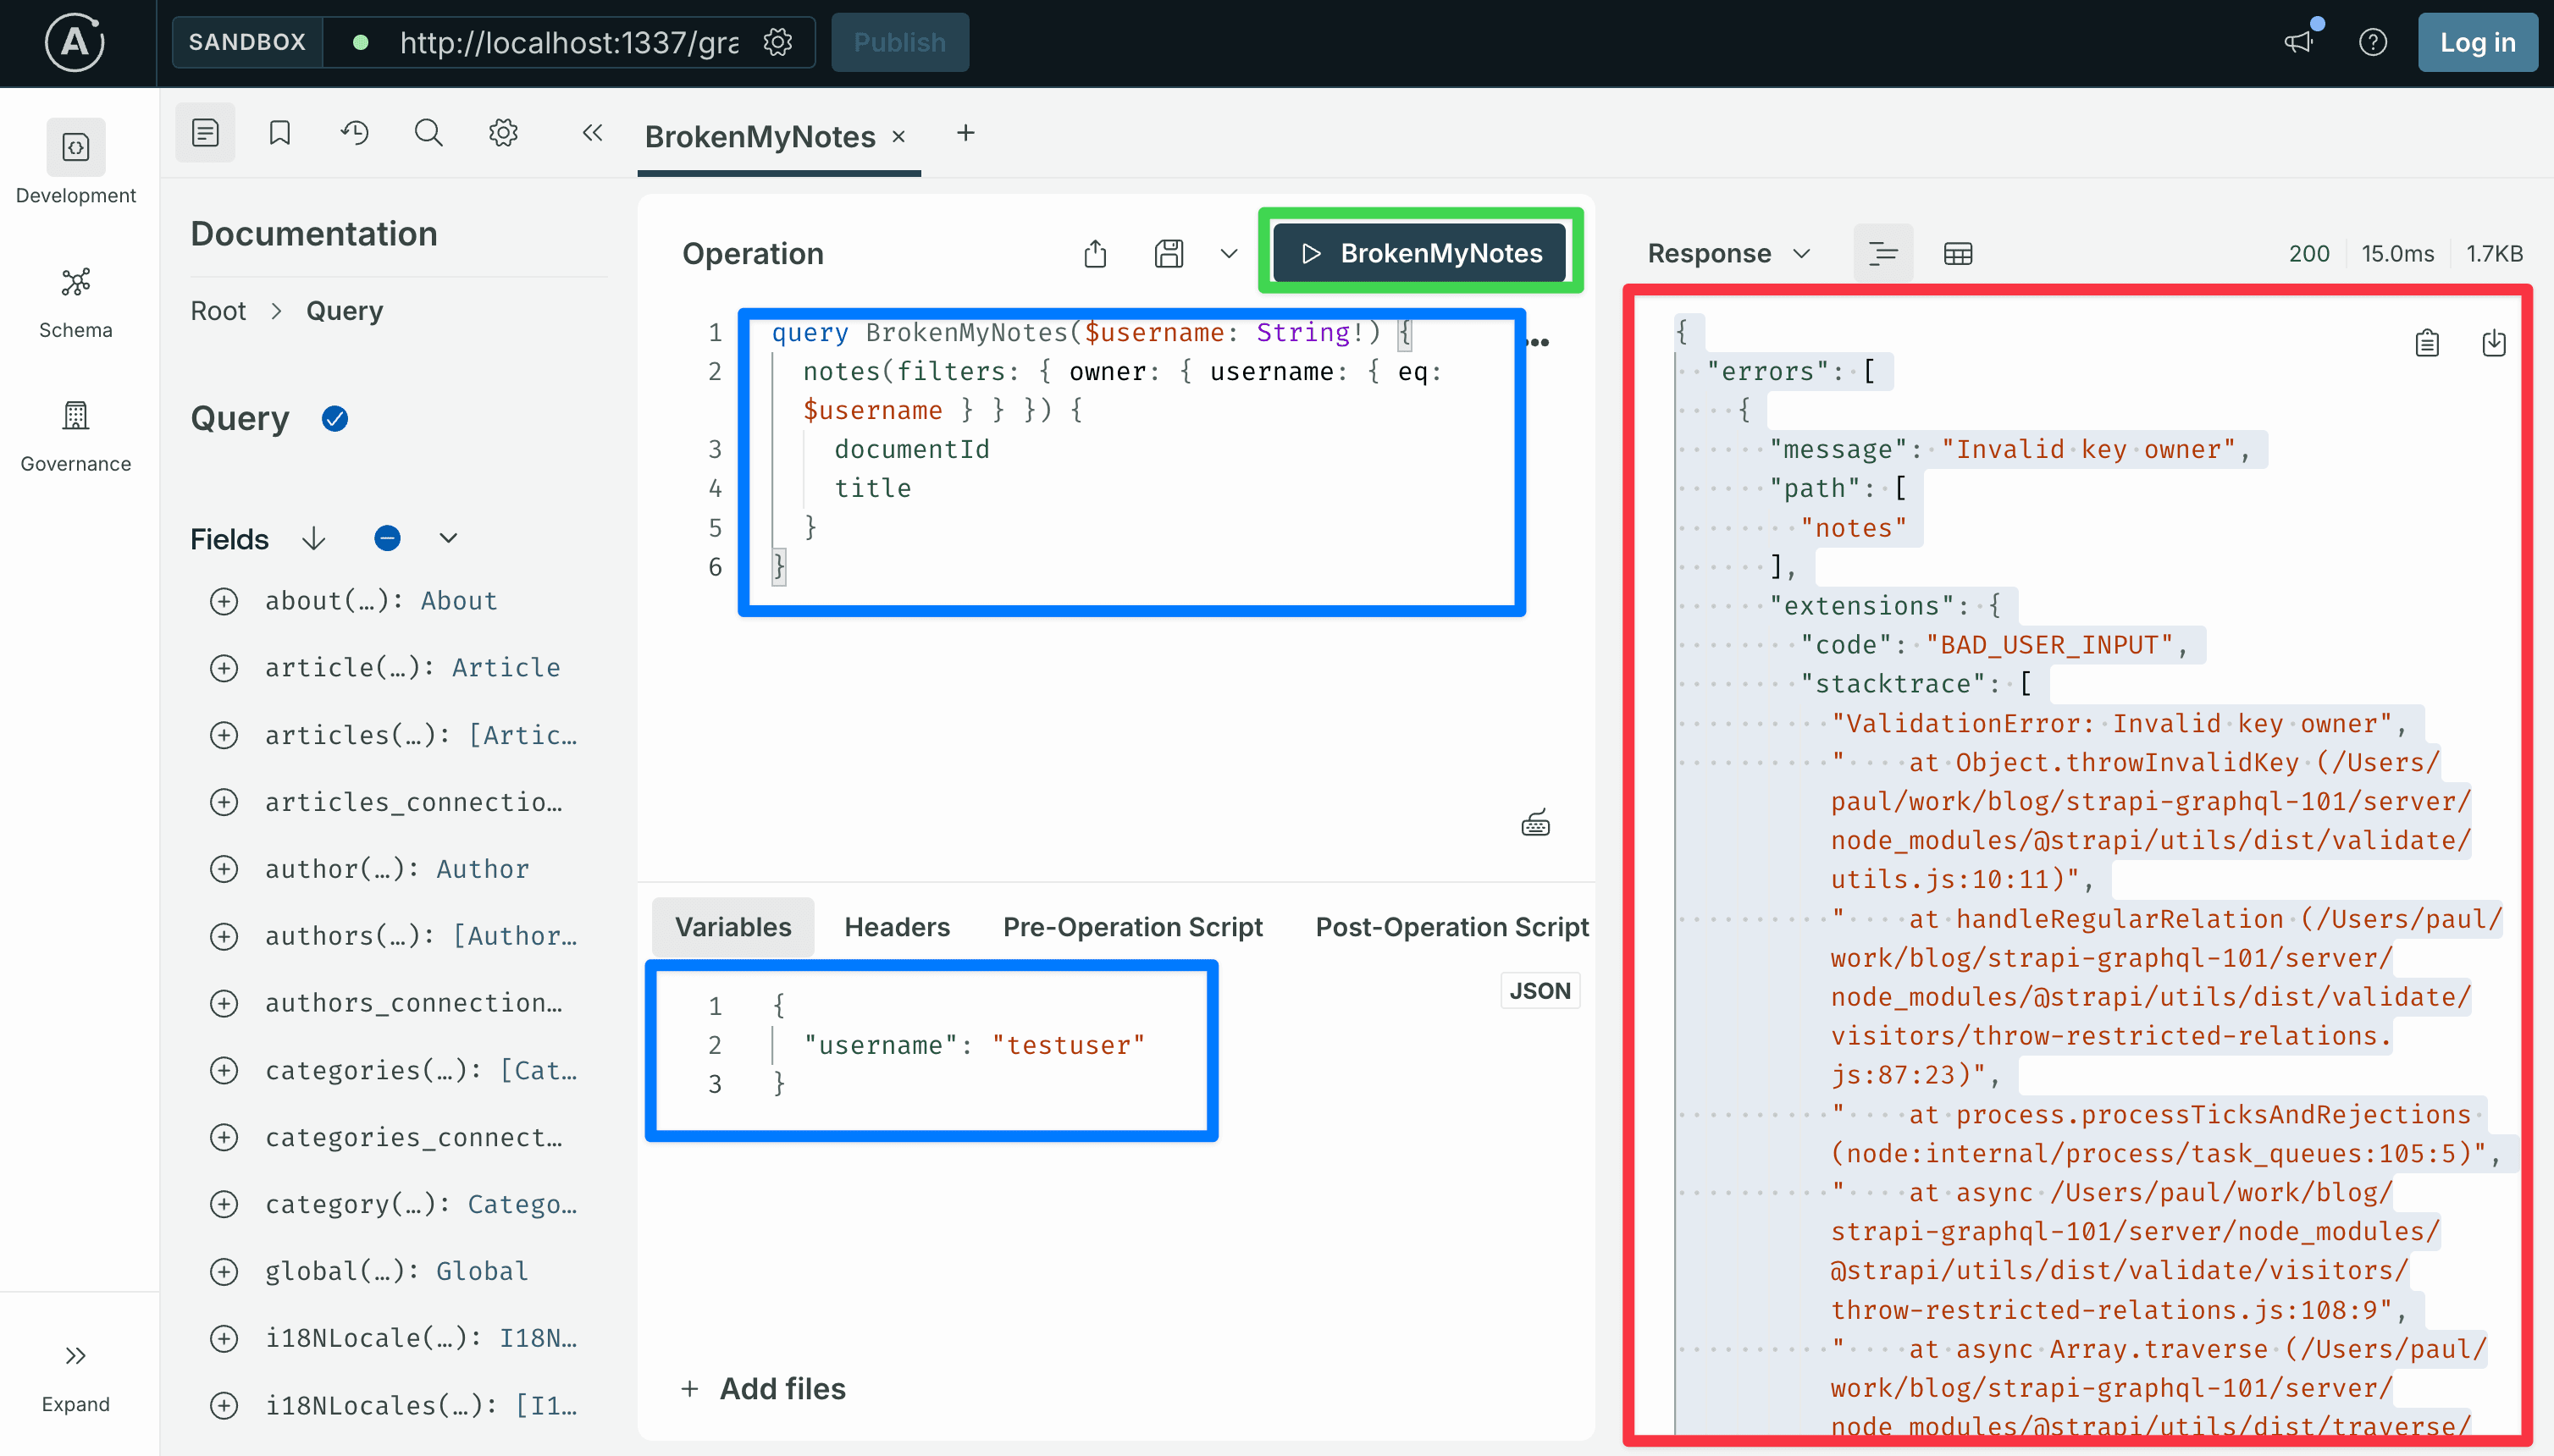Switch to the Headers tab

pos(896,927)
